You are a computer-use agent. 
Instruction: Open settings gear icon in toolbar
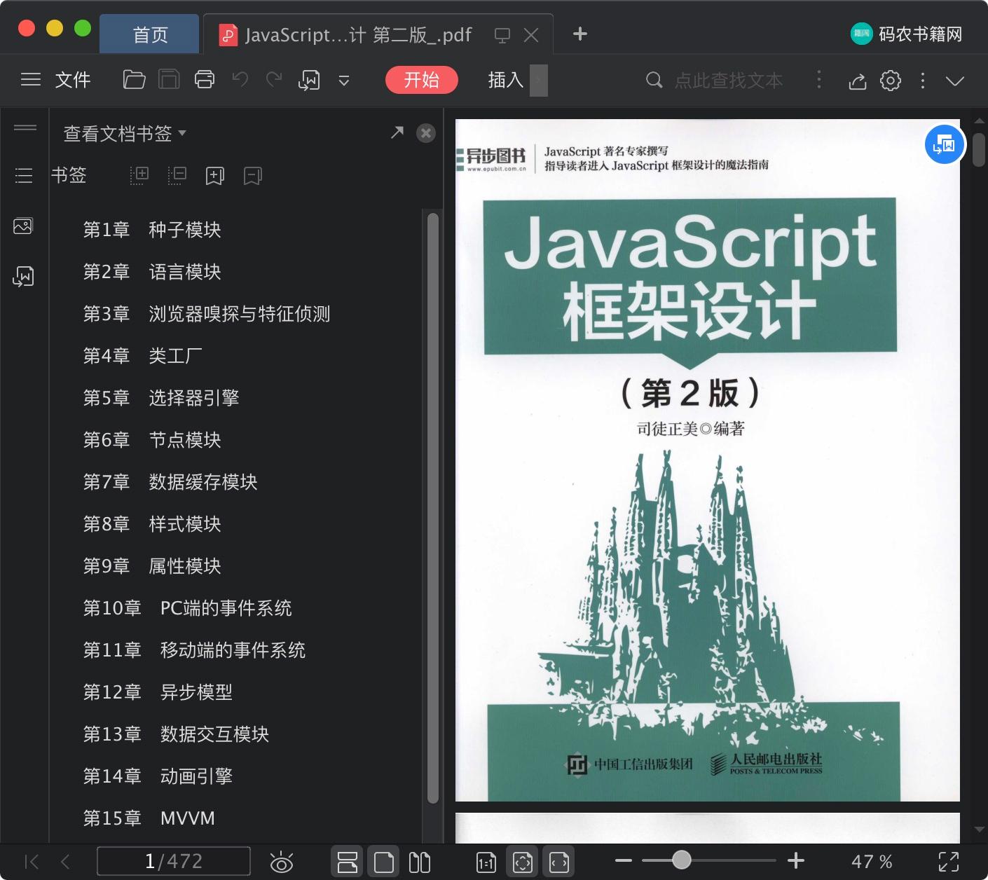pyautogui.click(x=891, y=81)
